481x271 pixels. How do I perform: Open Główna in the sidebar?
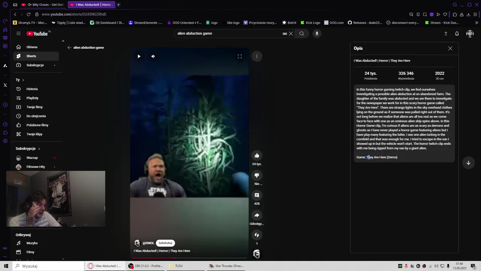click(x=36, y=47)
